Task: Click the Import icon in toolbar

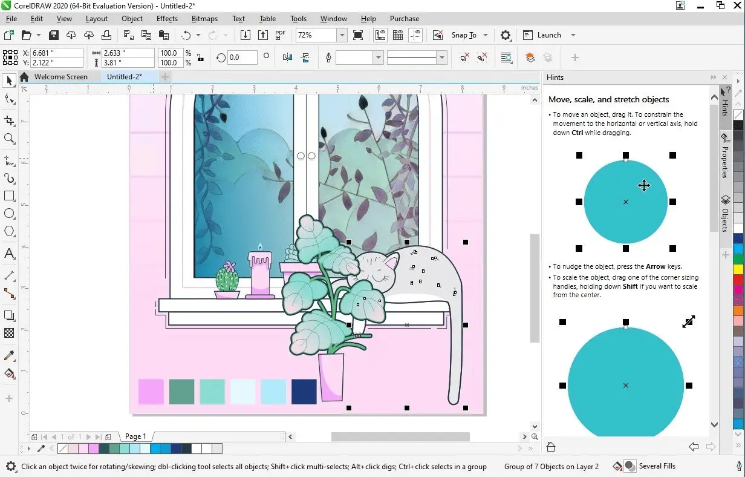Action: [x=245, y=35]
